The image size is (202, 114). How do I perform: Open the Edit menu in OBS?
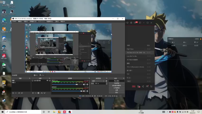(x=20, y=22)
